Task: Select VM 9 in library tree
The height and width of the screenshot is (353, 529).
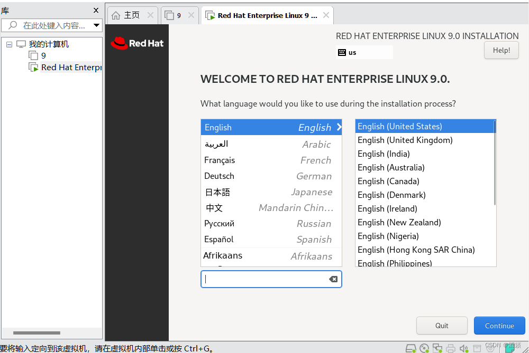Action: [43, 55]
